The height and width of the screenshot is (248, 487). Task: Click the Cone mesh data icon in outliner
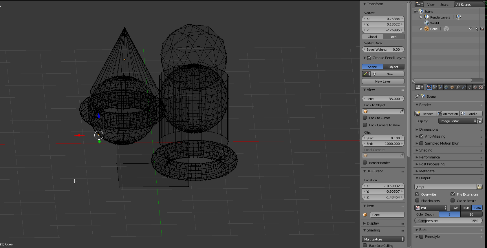click(446, 29)
